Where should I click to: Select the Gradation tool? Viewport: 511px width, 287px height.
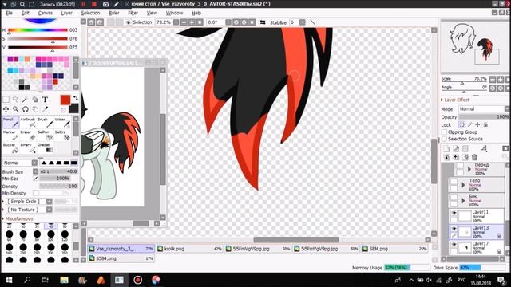pyautogui.click(x=46, y=148)
